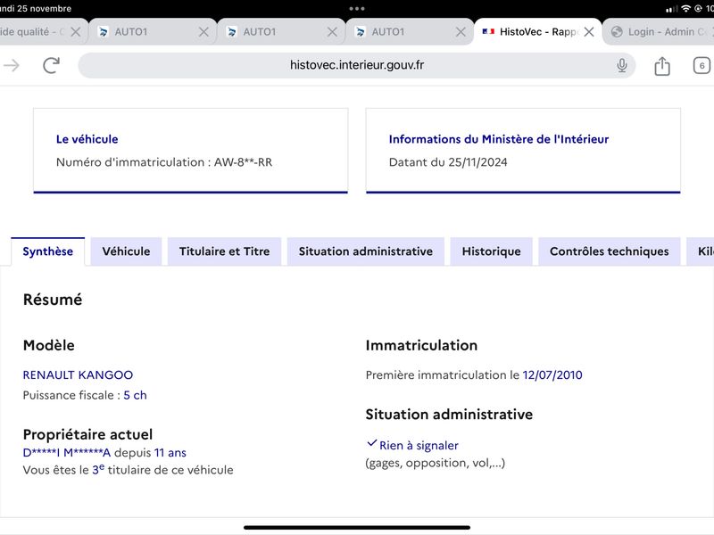Click the owner name D*****I M******A

pos(66,453)
